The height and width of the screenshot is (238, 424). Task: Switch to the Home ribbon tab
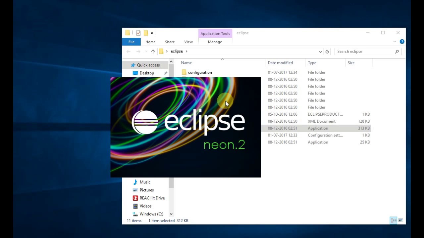(150, 42)
